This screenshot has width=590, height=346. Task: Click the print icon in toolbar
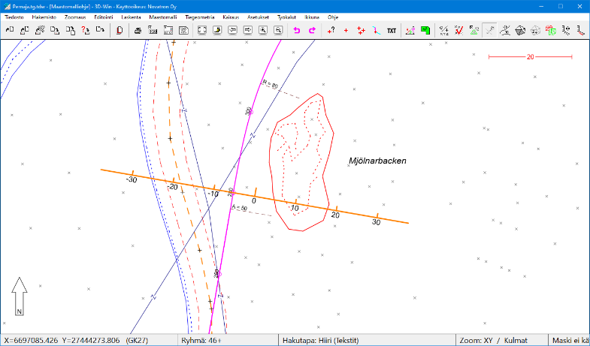pos(138,30)
